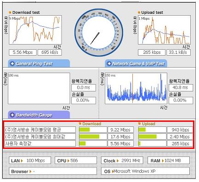This screenshot has width=199, height=182.
Task: Click the General Ping Test arrow icon
Action: pos(12,63)
